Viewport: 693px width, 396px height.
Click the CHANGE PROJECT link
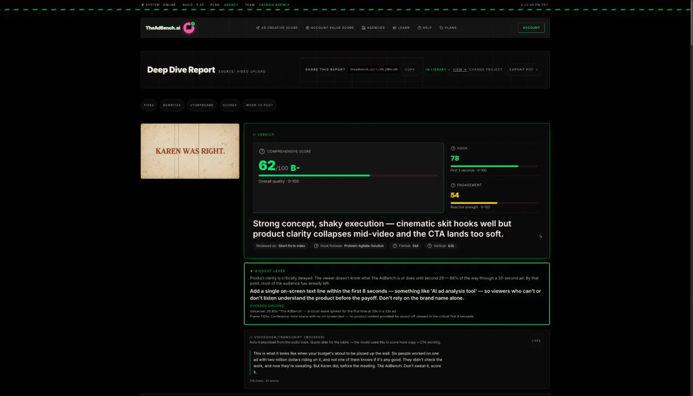(x=486, y=70)
